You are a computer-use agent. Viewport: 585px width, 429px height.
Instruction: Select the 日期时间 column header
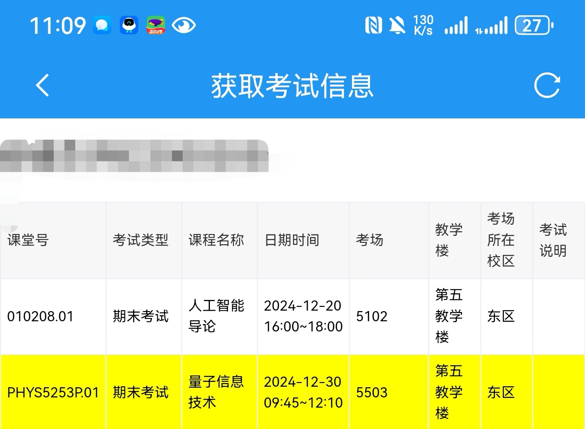point(292,240)
